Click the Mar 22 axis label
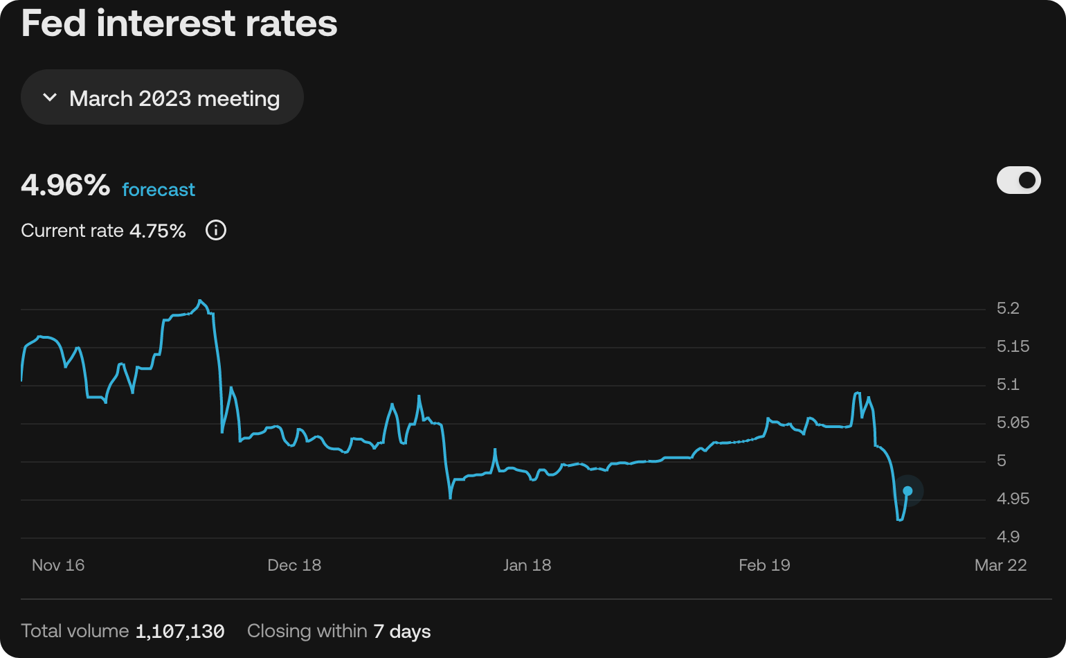The image size is (1066, 658). [1000, 565]
